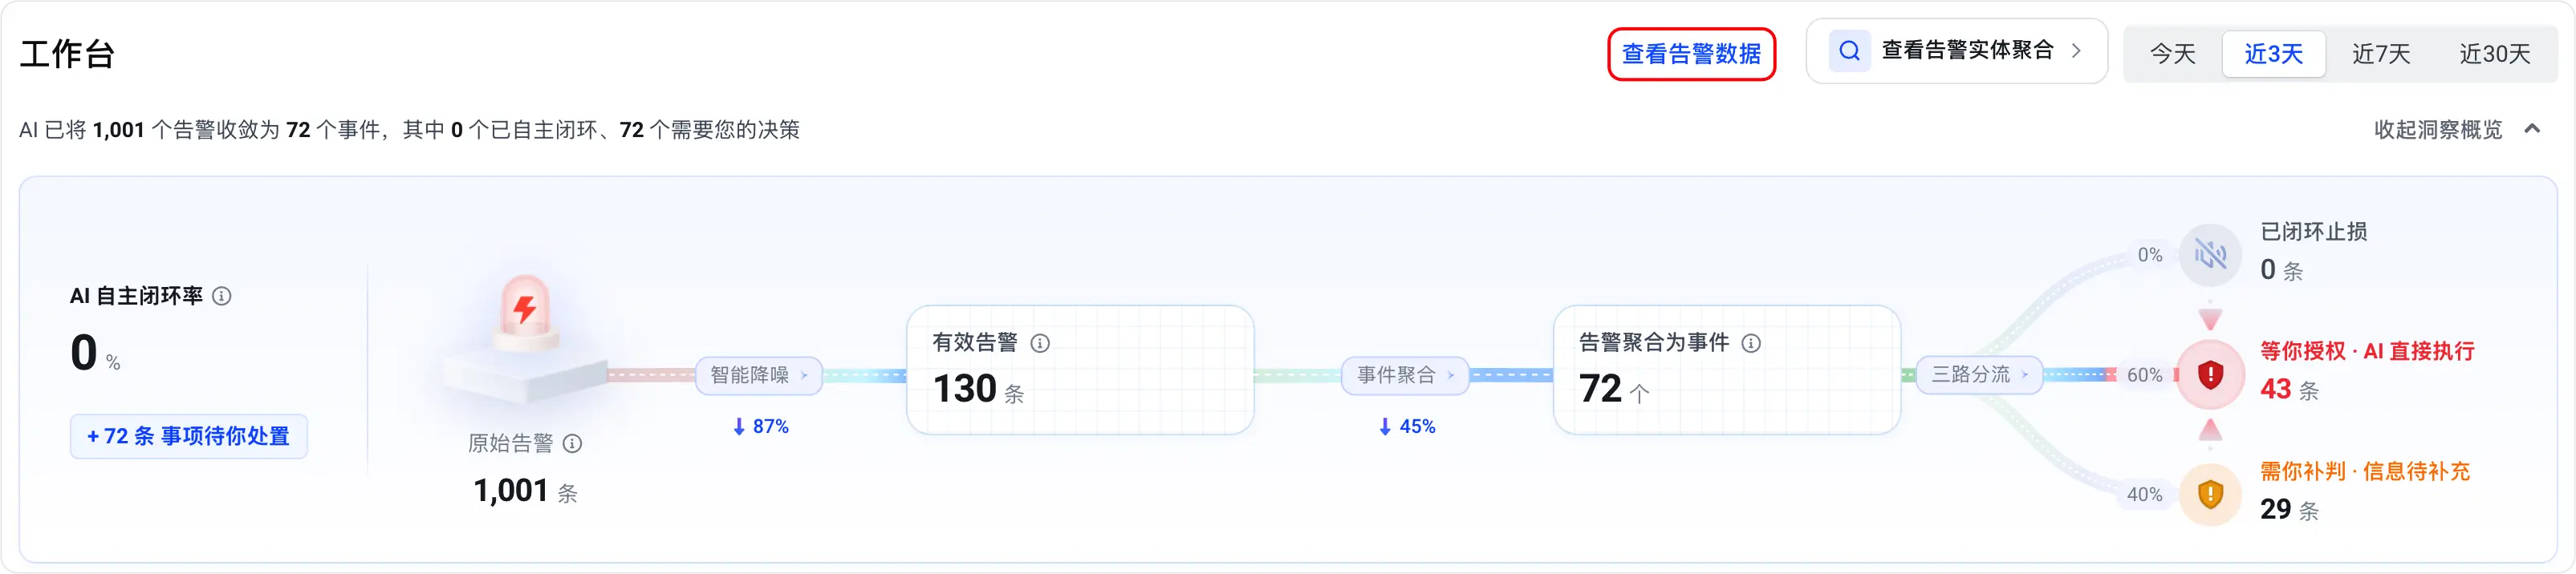
Task: Click the AI summary sentence about 1,001 个告警
Action: tap(409, 130)
